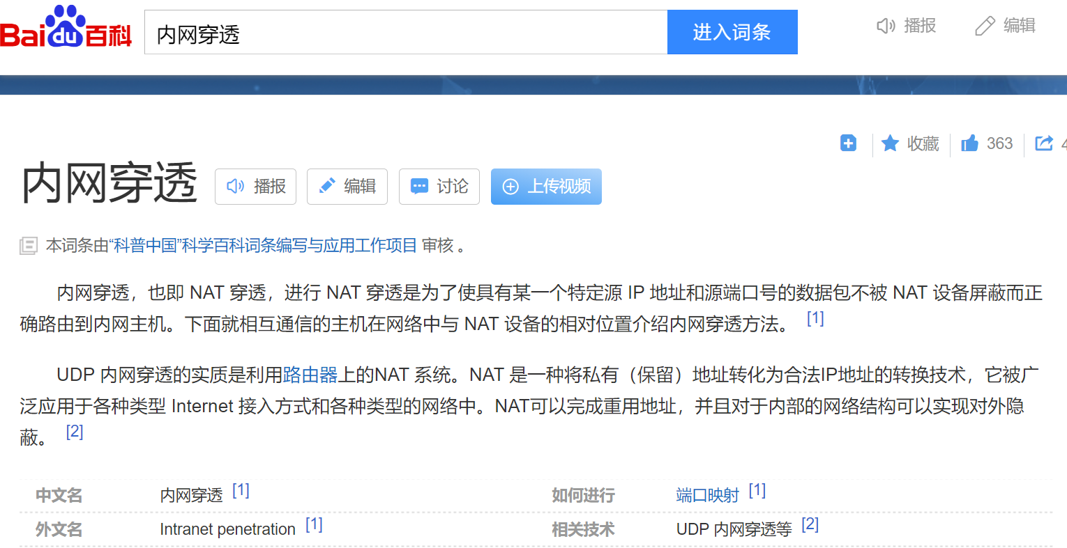Open reference [1] next to 中文名 value
Viewport: 1067px width, 548px height.
point(241,490)
